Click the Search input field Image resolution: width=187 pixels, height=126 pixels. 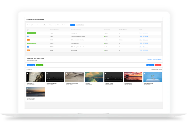[37, 25]
